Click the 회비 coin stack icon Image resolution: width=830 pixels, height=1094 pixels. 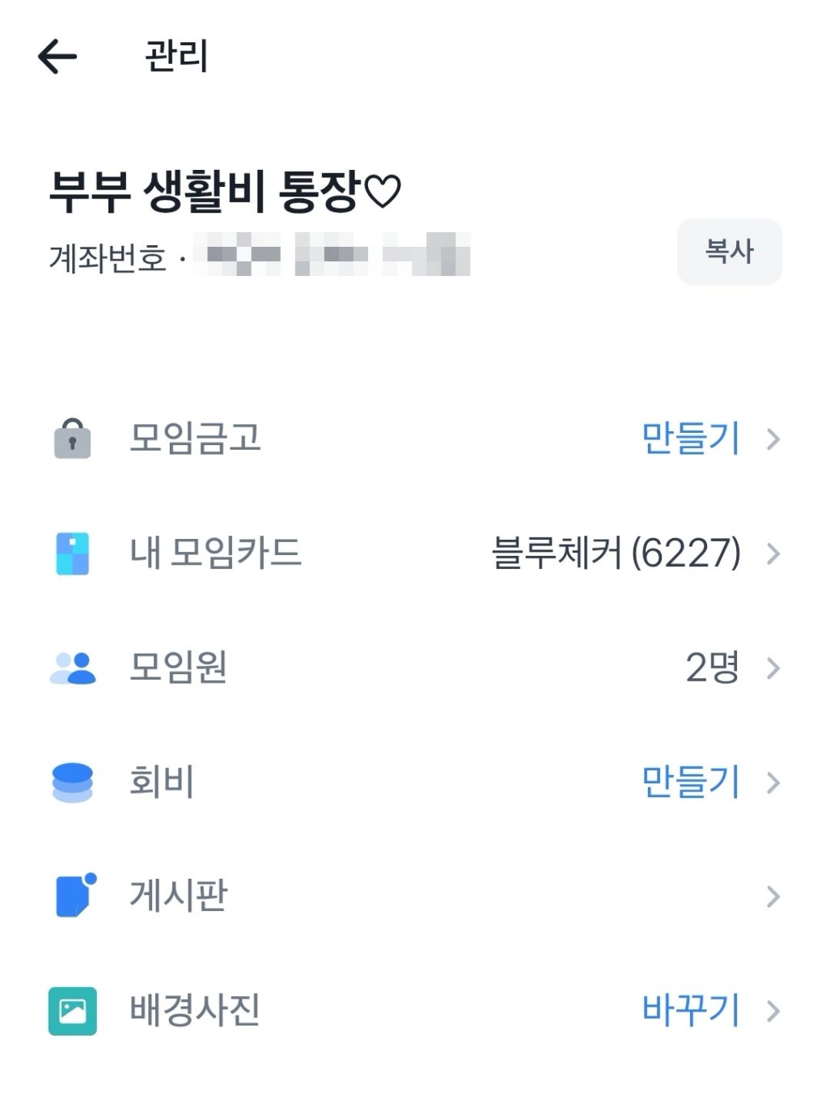[x=72, y=782]
